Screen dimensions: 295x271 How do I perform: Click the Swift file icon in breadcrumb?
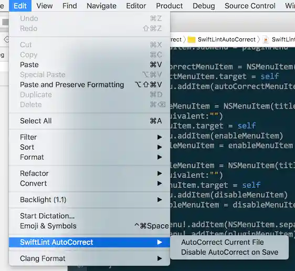point(266,39)
